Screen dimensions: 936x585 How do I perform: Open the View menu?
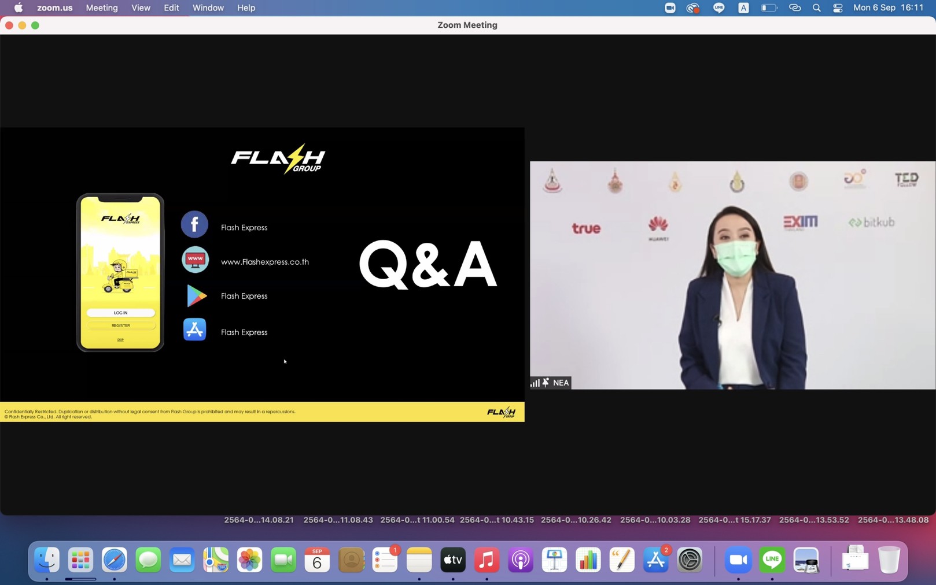141,8
